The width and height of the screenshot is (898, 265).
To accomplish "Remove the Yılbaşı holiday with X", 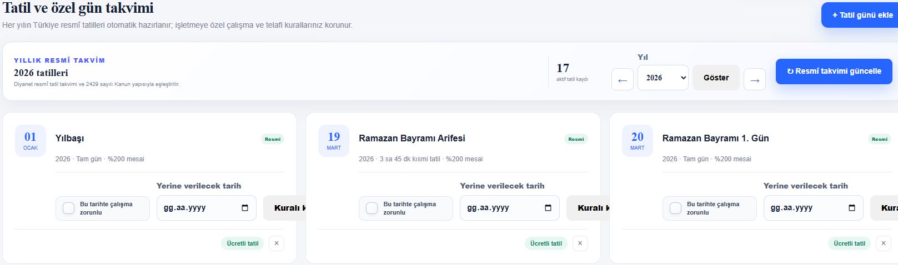I will [277, 243].
